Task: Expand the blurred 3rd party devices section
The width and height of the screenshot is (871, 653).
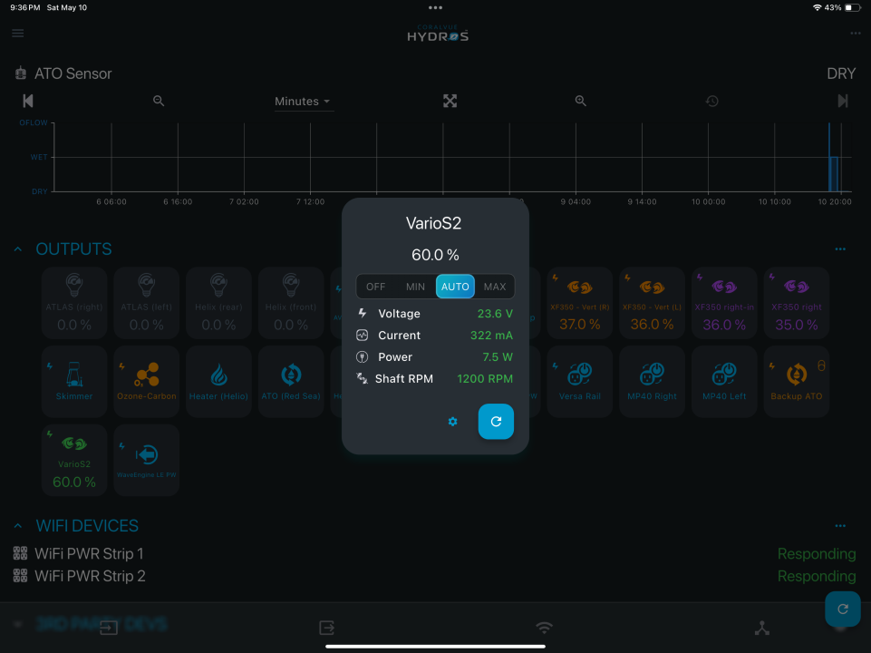Action: 18,624
